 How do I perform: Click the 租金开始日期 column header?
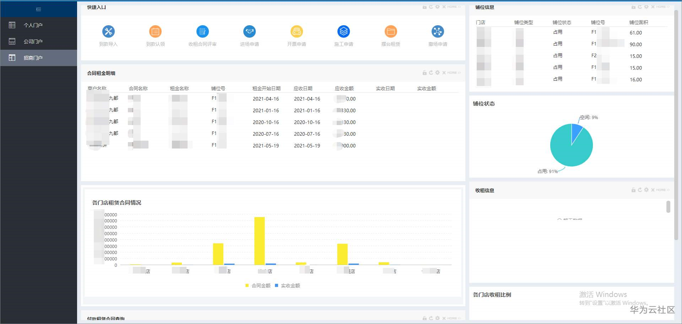click(266, 88)
